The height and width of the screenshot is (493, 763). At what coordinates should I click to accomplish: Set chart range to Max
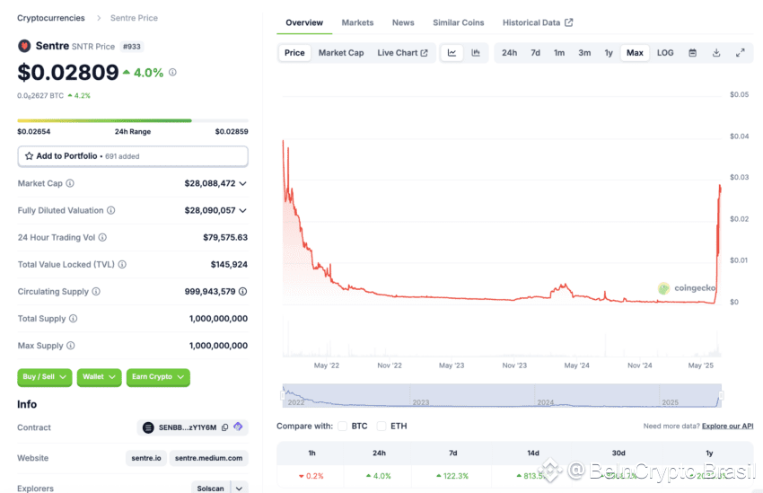(635, 53)
